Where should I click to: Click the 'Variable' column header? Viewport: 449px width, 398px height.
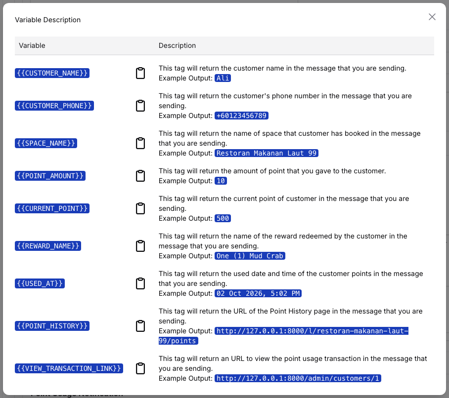[x=32, y=45]
